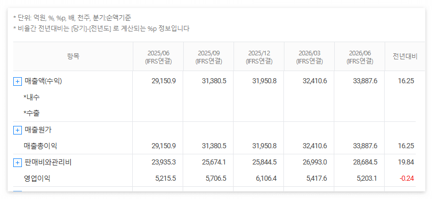Click 영업이익 value 5,706.5
This screenshot has width=433, height=199.
click(x=216, y=179)
